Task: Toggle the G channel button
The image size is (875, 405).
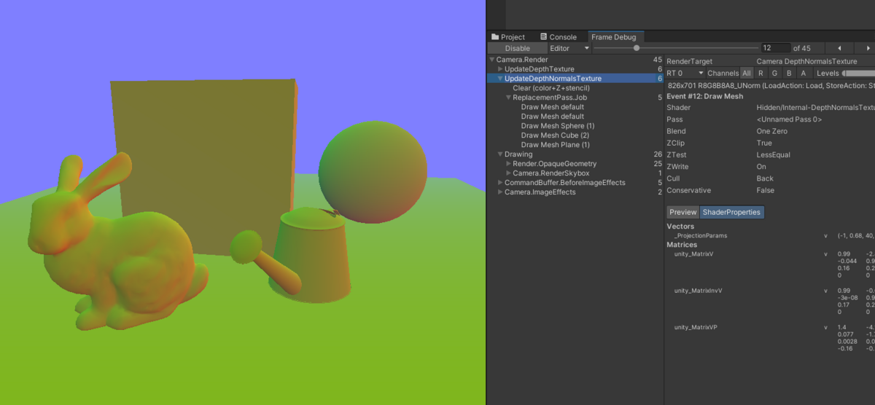Action: [x=774, y=73]
